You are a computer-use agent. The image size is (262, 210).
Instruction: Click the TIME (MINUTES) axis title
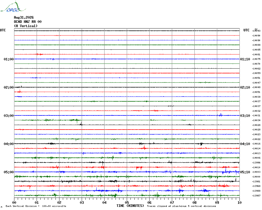click(x=130, y=206)
